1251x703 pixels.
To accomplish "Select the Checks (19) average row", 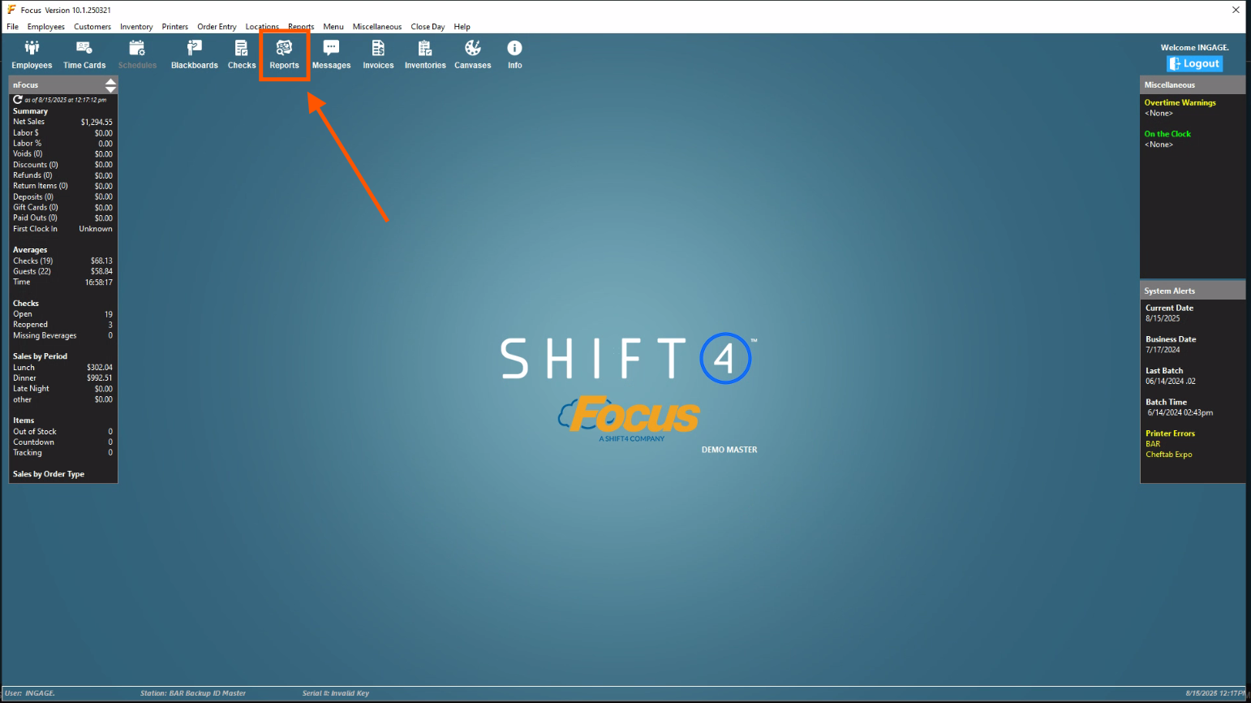I will (62, 261).
